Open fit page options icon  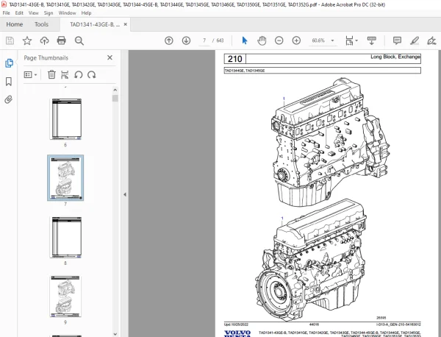[350, 40]
